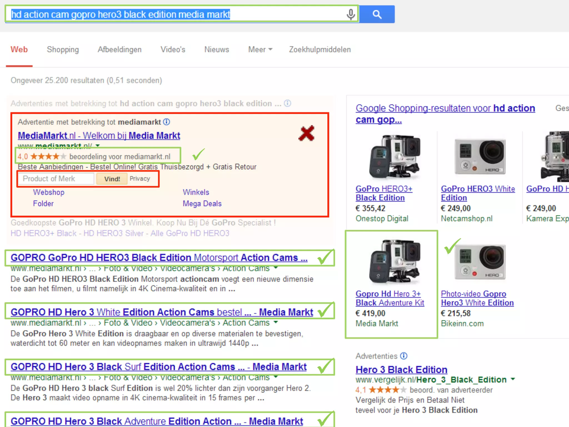Expand arrow next to www.mediamarkt.nl ad URL
This screenshot has height=427, width=569.
[x=98, y=145]
